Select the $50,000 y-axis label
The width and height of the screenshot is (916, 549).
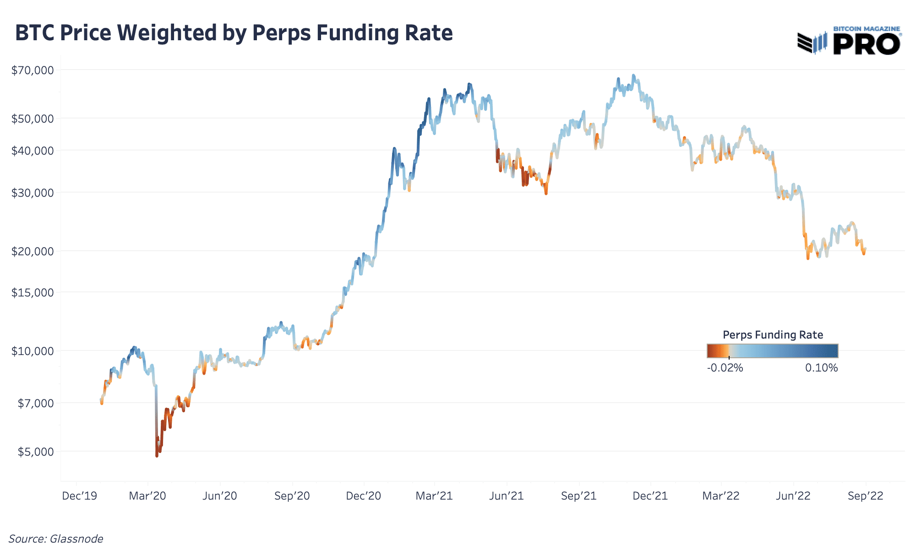[33, 118]
